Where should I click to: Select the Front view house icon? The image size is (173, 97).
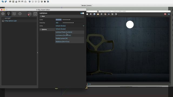click(16, 2)
